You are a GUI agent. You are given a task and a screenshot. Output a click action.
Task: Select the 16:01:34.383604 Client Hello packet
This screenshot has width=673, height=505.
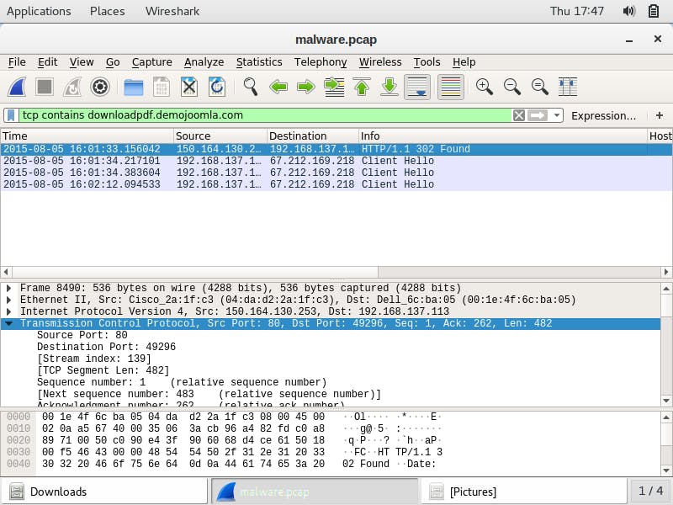pos(336,173)
